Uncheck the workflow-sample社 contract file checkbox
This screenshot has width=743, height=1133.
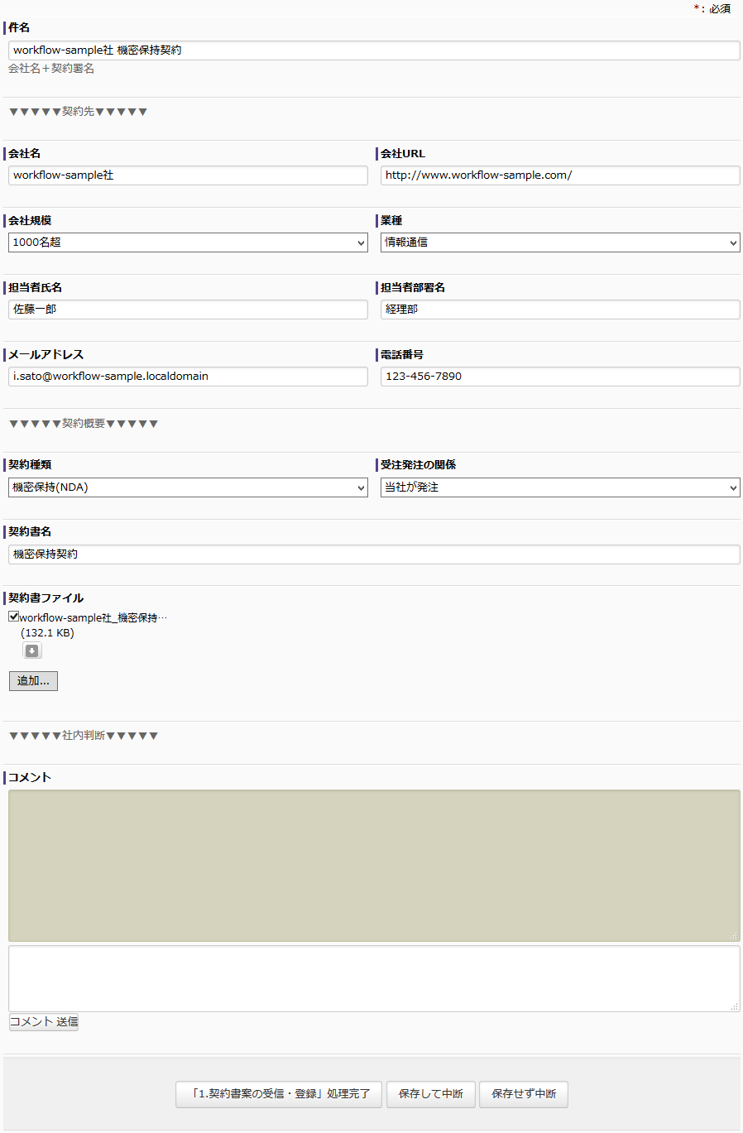[x=14, y=617]
